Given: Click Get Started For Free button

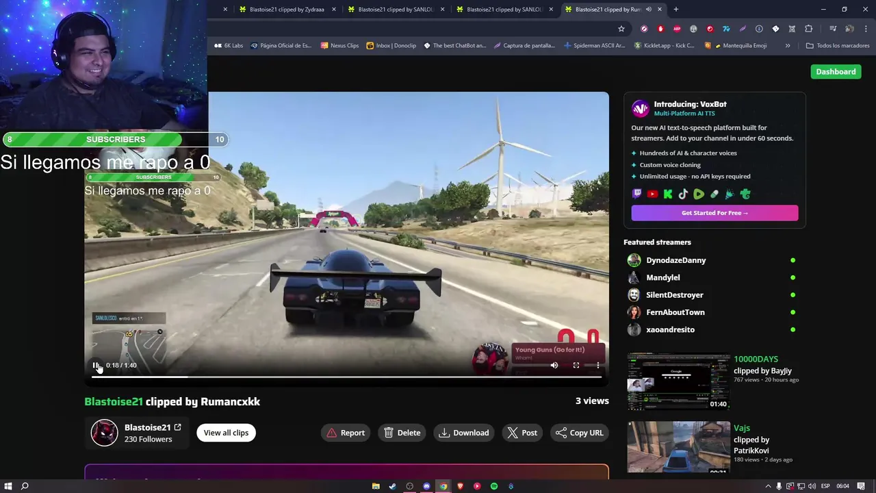Looking at the screenshot, I should (714, 213).
